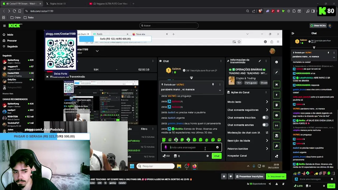
Task: Share this page from address bar
Action: point(254,11)
